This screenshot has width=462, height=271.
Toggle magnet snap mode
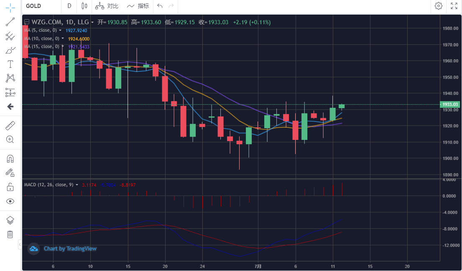(10, 159)
